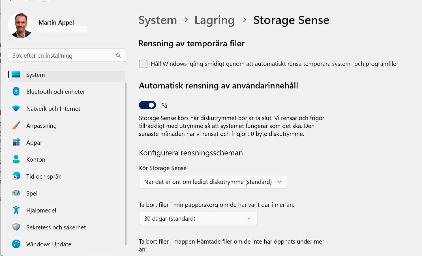Click the sidebar vertical scrollbar
The height and width of the screenshot is (256, 422).
(126, 164)
